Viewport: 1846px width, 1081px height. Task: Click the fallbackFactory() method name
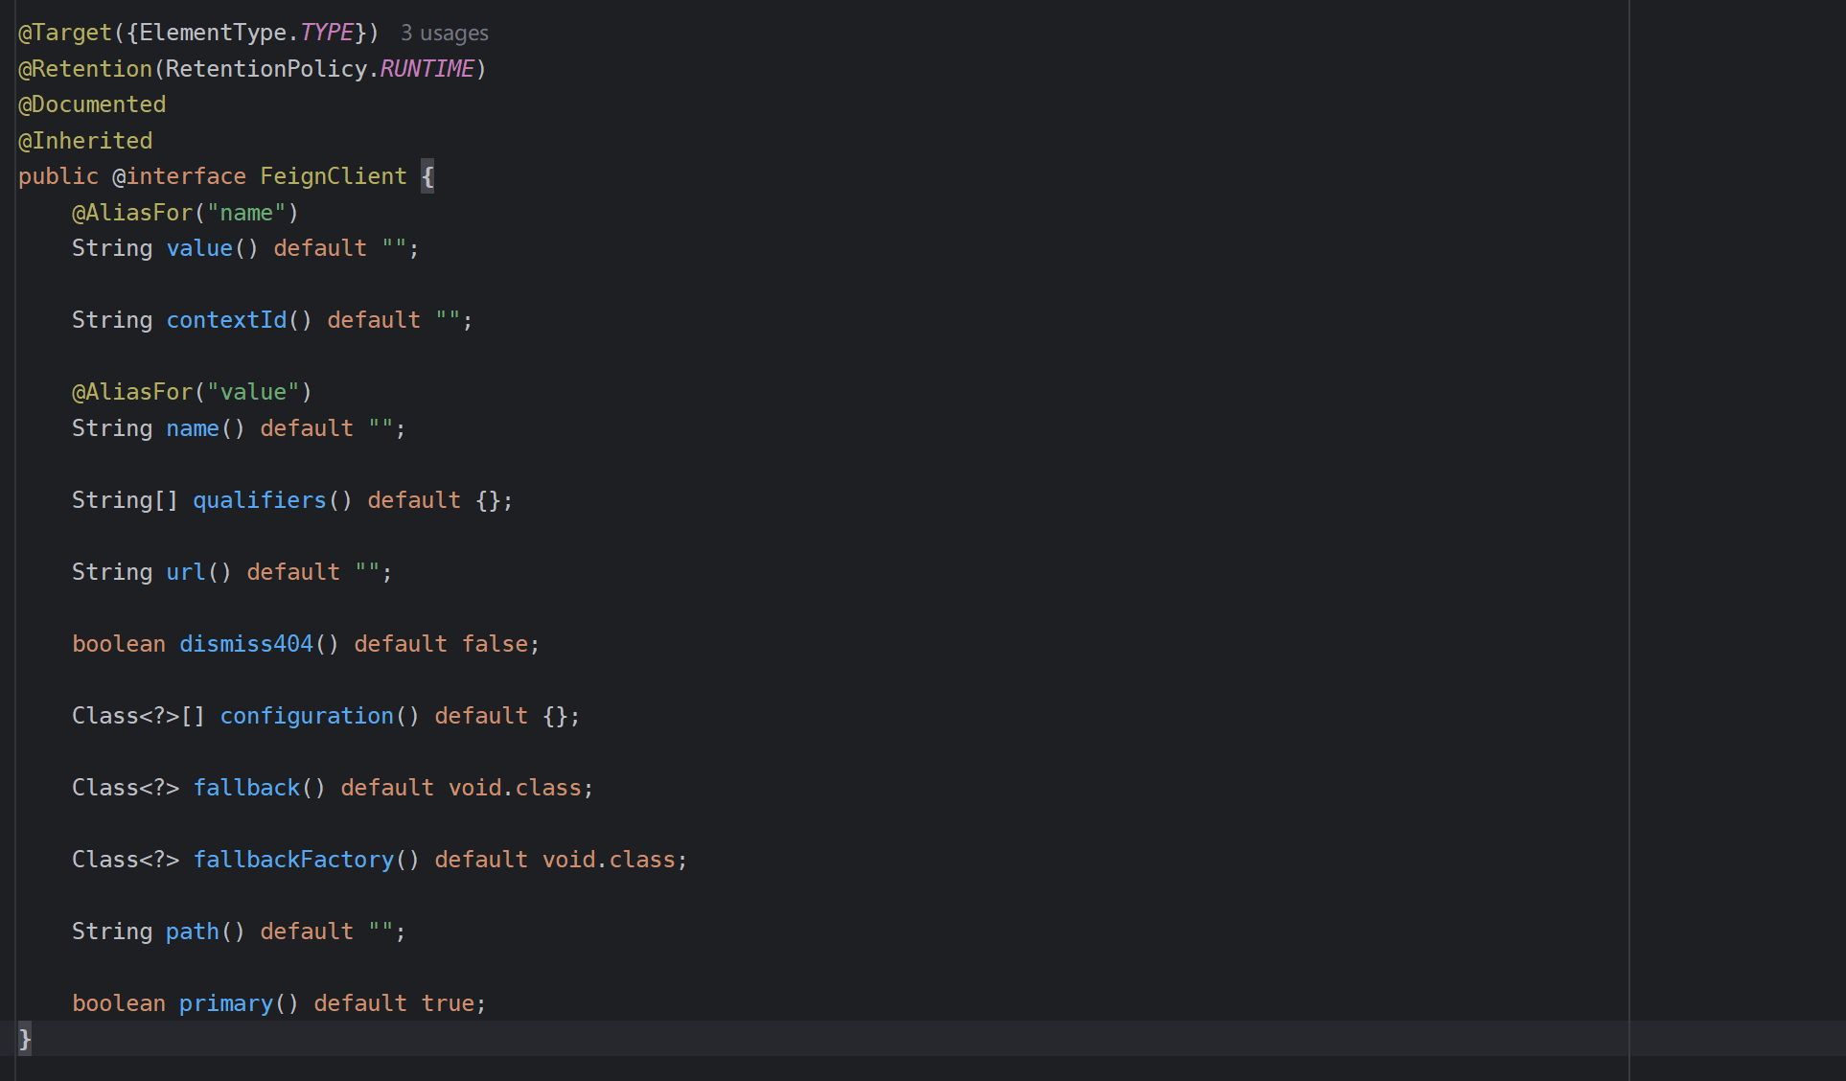click(293, 860)
